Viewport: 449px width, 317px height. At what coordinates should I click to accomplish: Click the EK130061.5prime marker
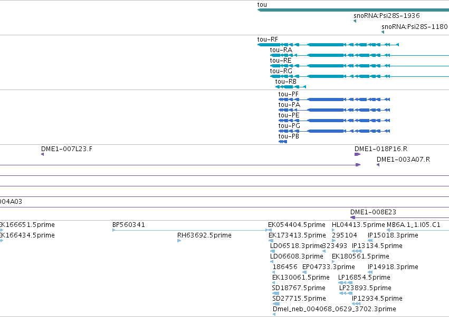click(273, 283)
